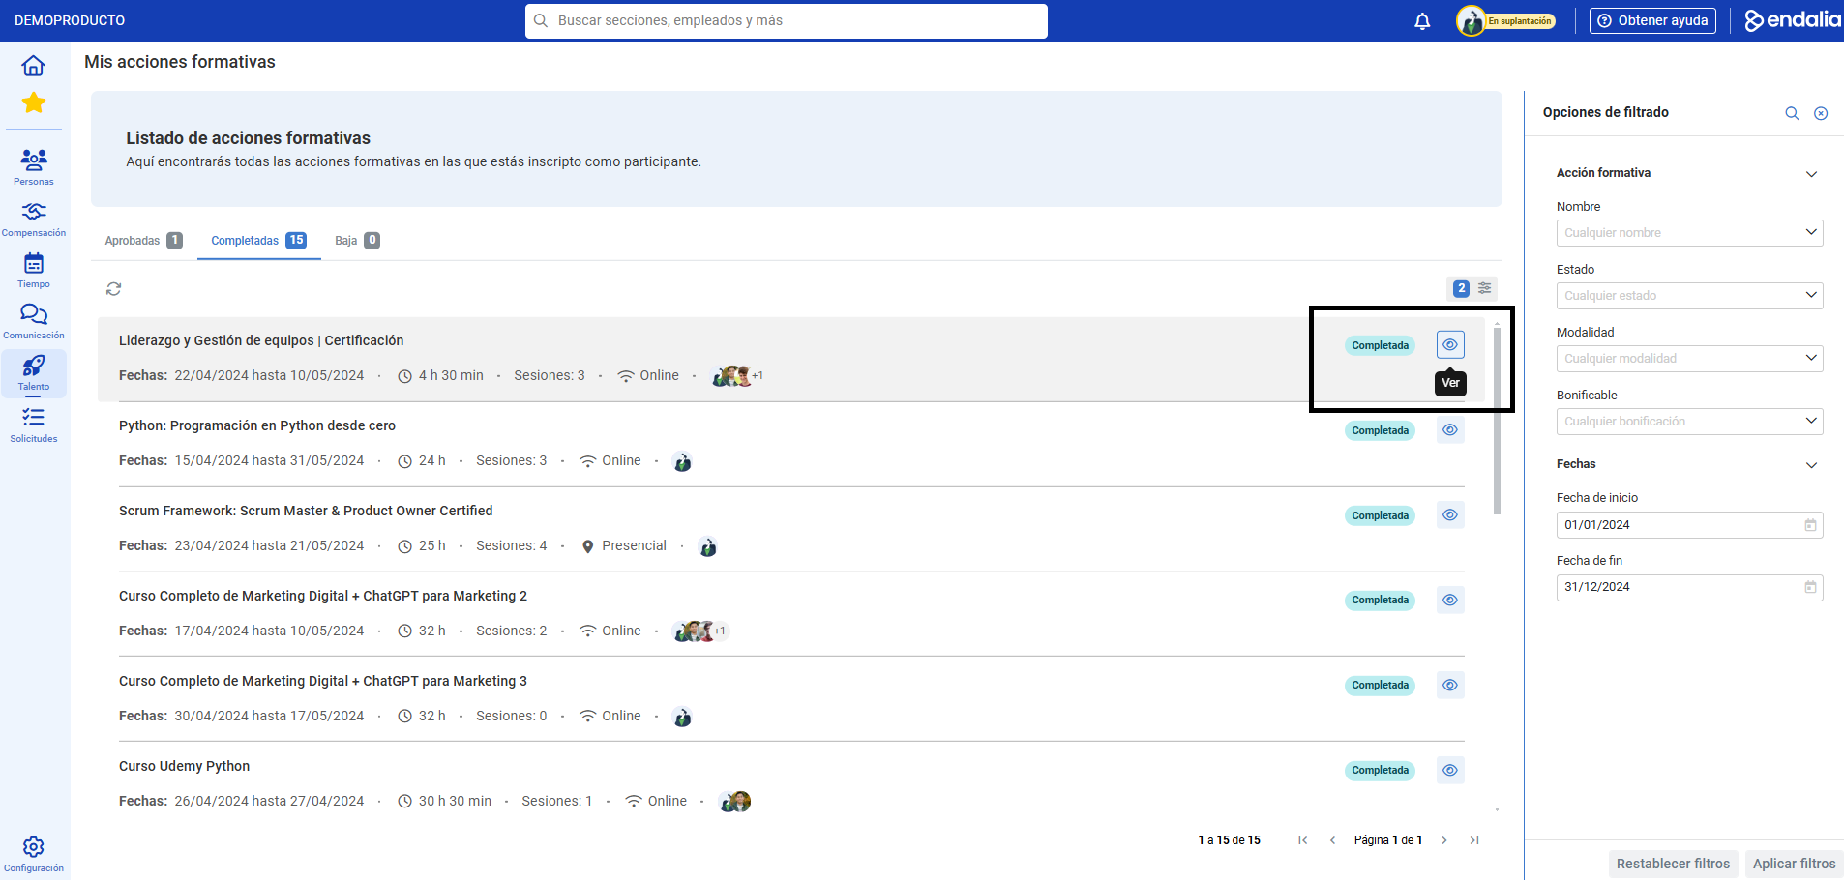Image resolution: width=1844 pixels, height=880 pixels.
Task: Run search from filter panel magnifier
Action: click(x=1792, y=113)
